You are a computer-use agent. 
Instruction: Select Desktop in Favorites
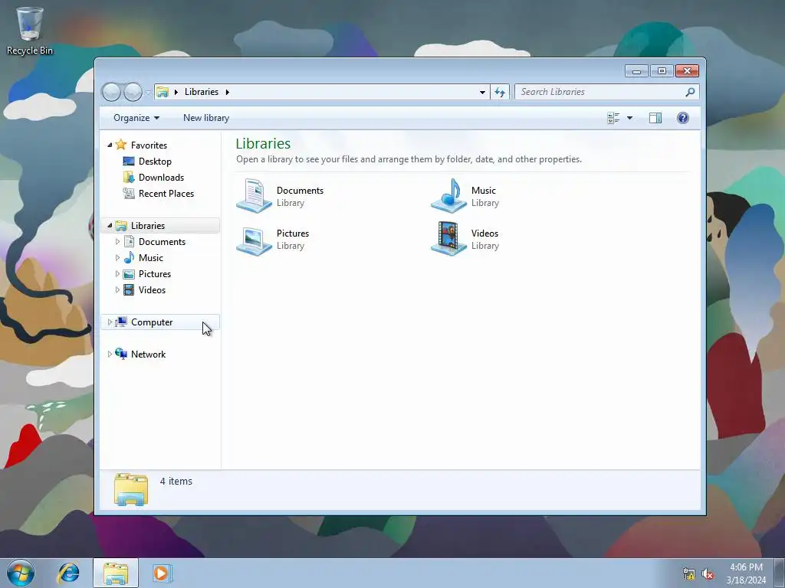[x=155, y=162]
